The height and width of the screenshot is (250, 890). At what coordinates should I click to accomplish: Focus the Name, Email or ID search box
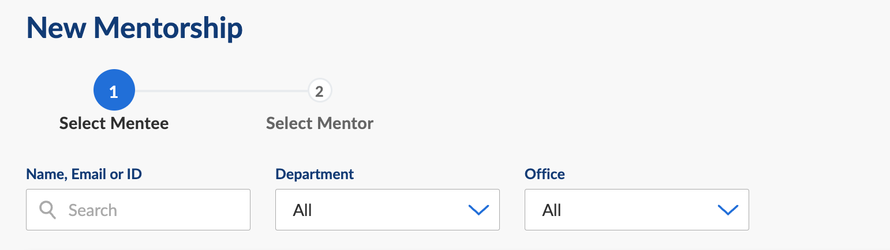click(138, 210)
